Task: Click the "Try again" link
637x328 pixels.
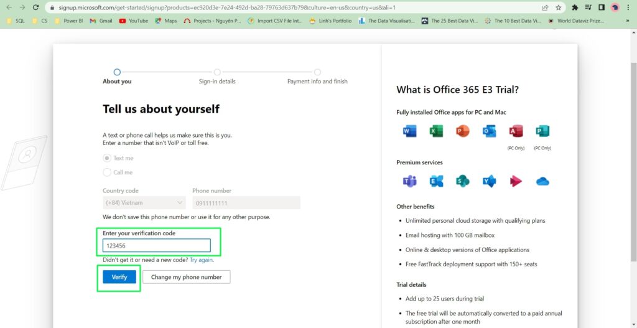Action: click(201, 260)
